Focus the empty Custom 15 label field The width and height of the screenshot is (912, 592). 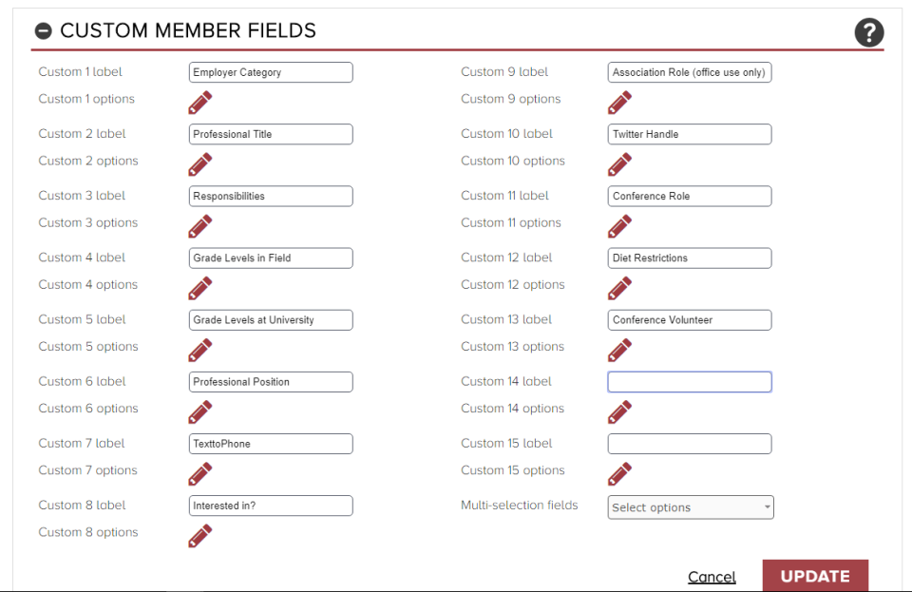(x=689, y=443)
